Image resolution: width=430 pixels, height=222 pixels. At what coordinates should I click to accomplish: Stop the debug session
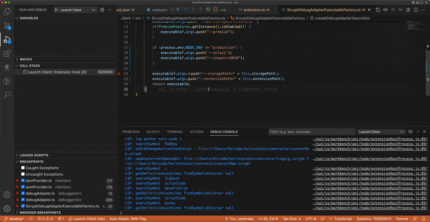click(x=215, y=9)
